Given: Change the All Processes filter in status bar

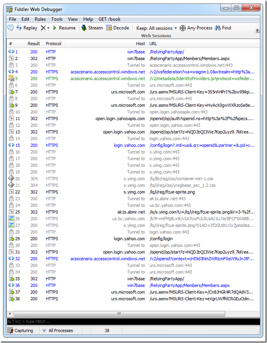Looking at the screenshot, I should 57,330.
